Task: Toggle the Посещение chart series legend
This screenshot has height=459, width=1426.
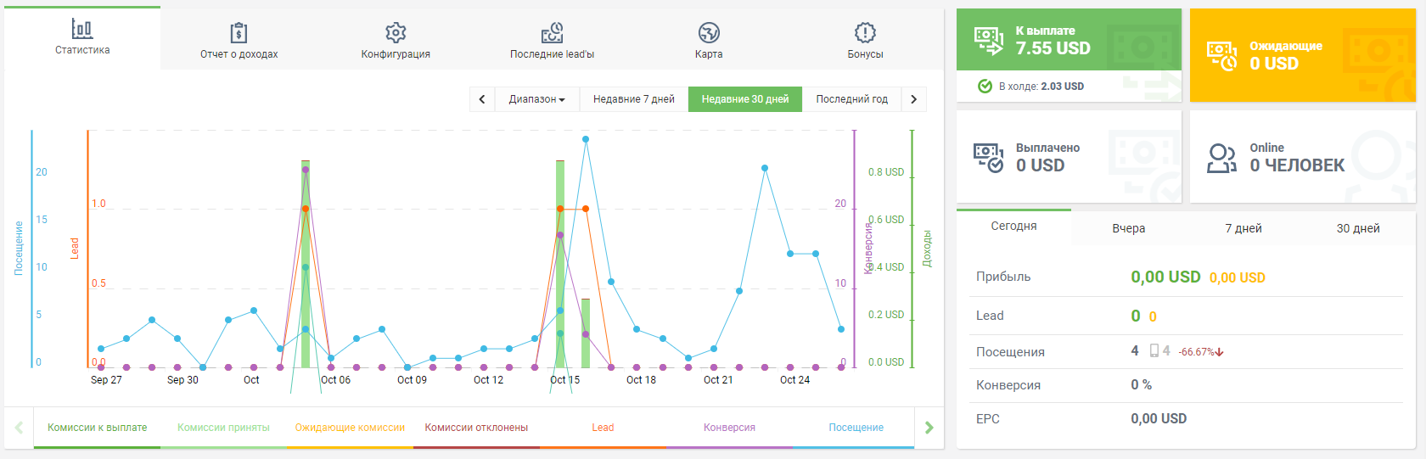Action: (856, 428)
